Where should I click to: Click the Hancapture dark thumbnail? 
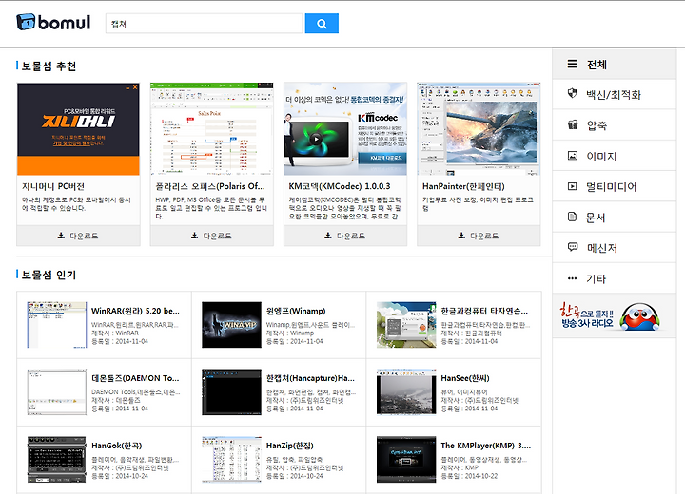click(x=231, y=392)
